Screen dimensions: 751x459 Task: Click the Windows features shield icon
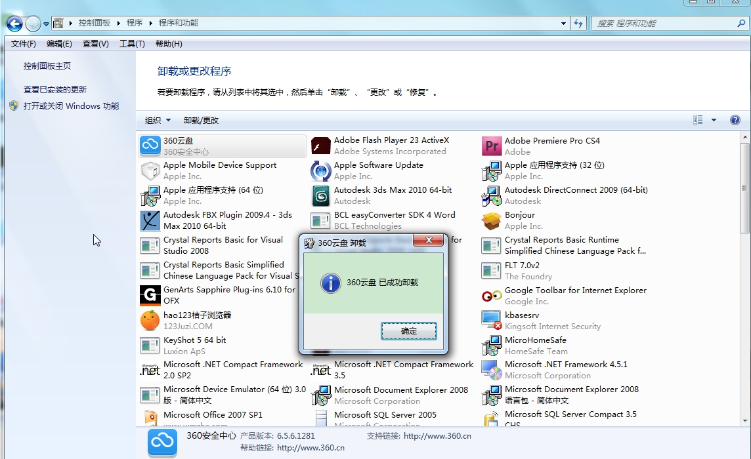tap(14, 106)
